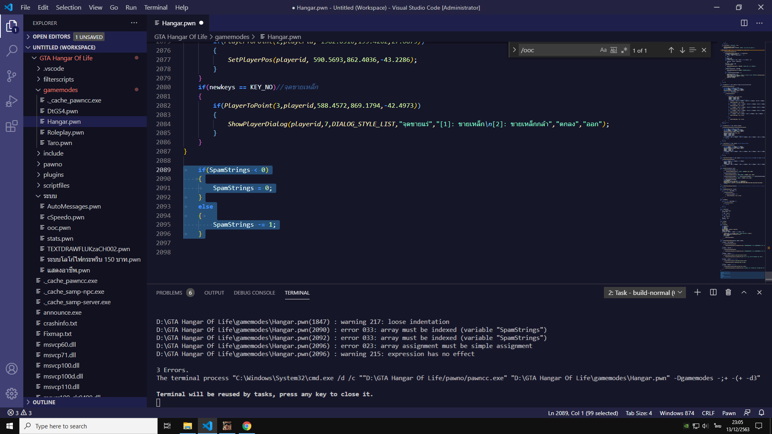Select the TERMINAL tab
772x434 pixels.
coord(297,293)
